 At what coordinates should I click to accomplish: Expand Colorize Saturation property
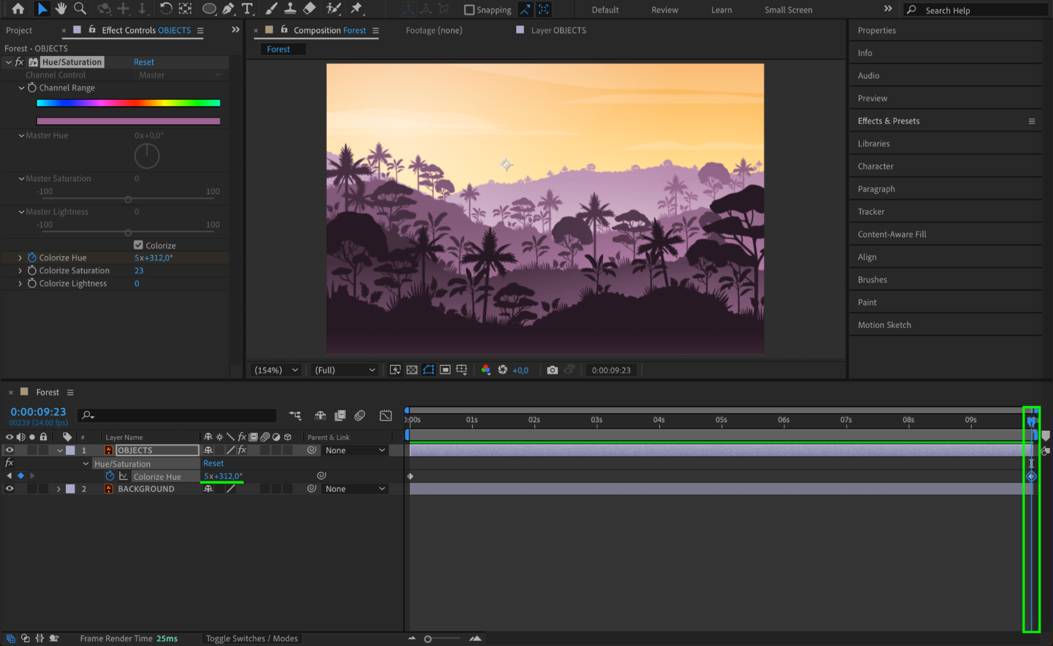[20, 271]
